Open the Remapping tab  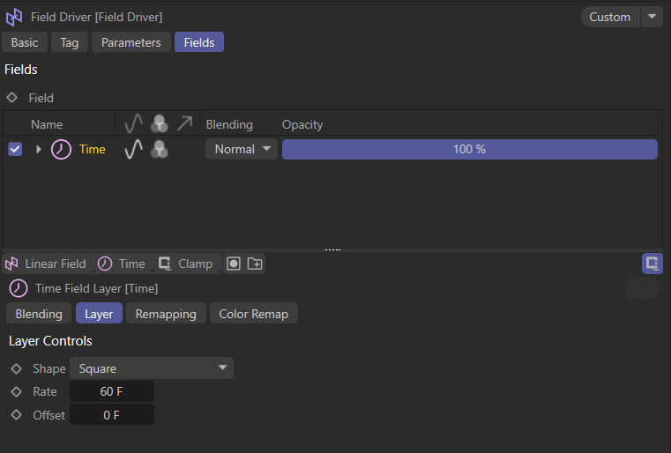click(166, 314)
